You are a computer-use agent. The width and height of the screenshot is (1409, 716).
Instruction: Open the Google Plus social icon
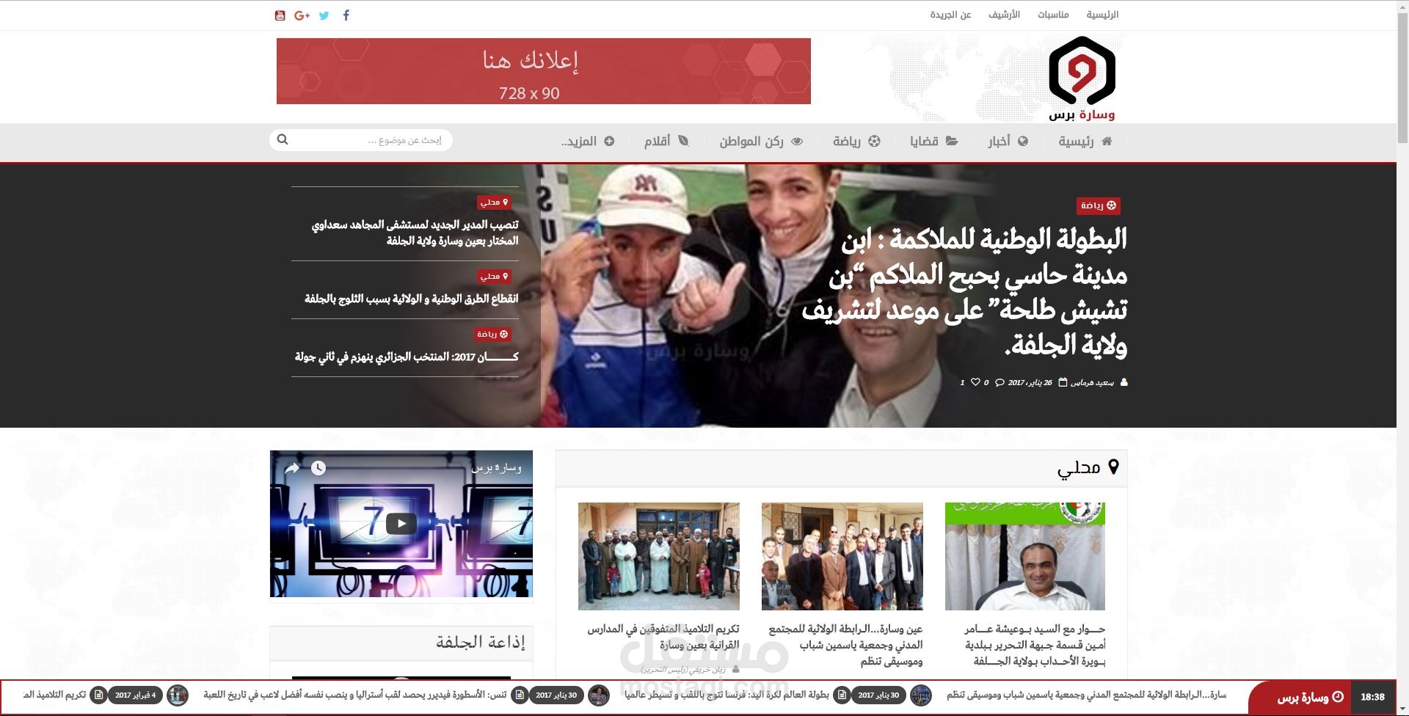[x=302, y=15]
